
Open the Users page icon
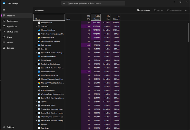[x=4, y=37]
